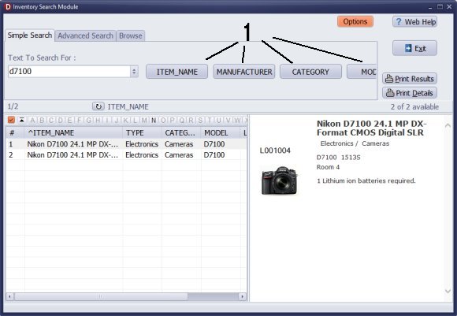Toggle the orange select-all checkbox icon
Screen dimensions: 457x316
pyautogui.click(x=11, y=120)
